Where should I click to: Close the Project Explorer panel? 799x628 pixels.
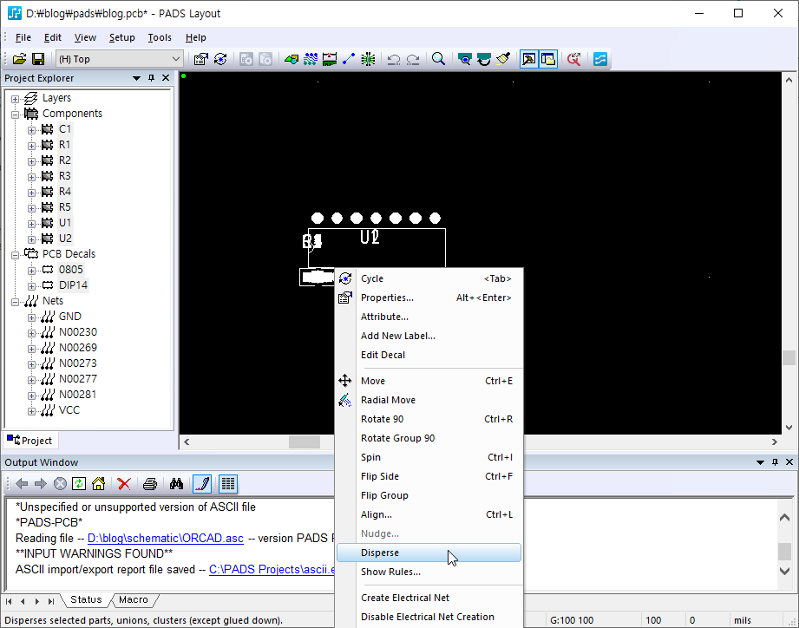[166, 78]
